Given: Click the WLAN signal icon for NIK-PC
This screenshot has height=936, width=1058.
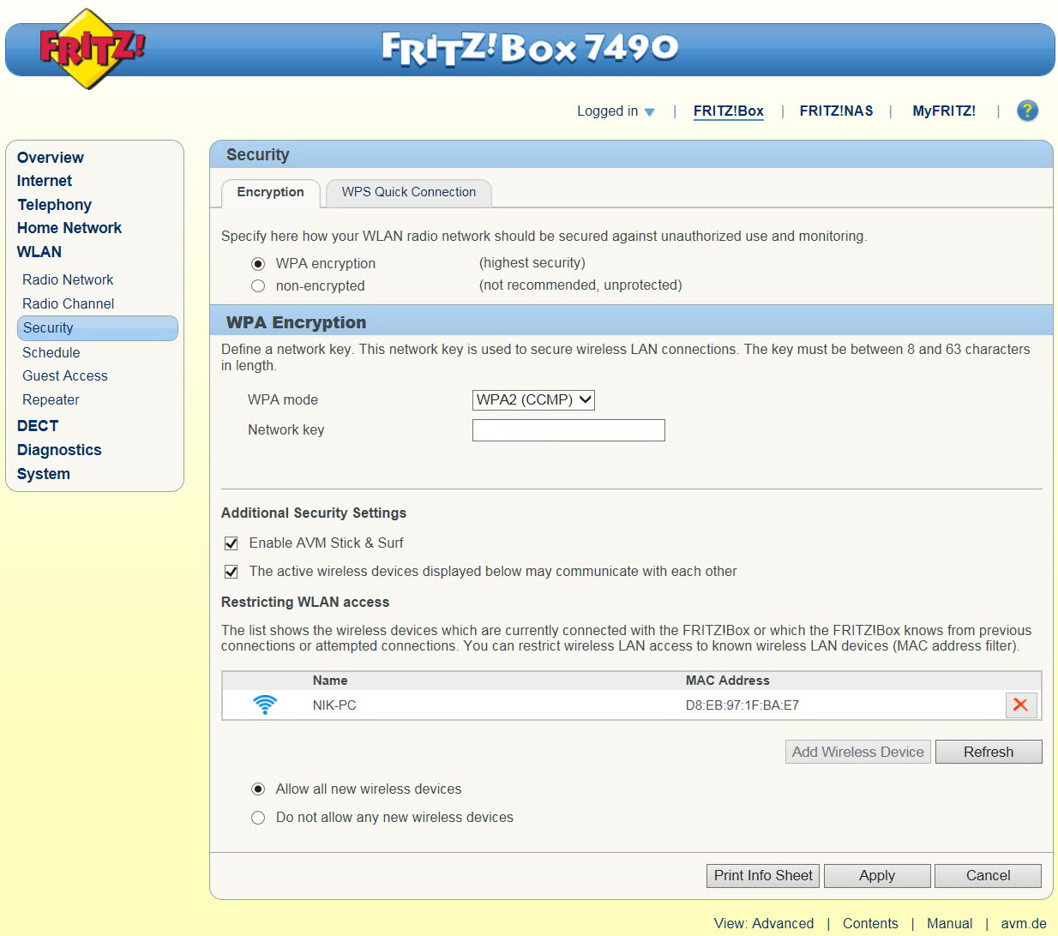Looking at the screenshot, I should 265,705.
